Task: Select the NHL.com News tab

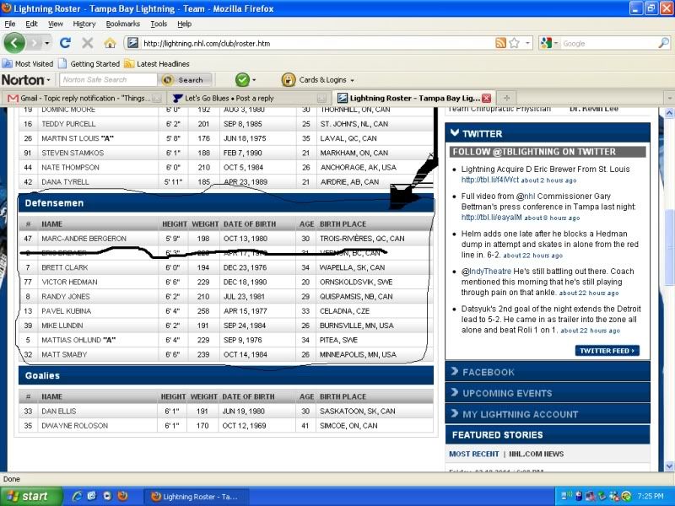Action: (x=536, y=454)
